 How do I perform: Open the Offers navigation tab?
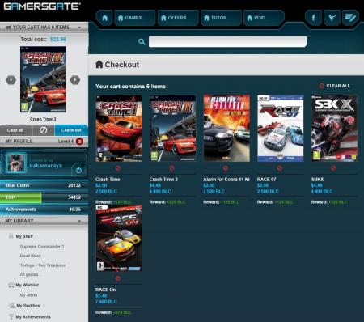(178, 18)
